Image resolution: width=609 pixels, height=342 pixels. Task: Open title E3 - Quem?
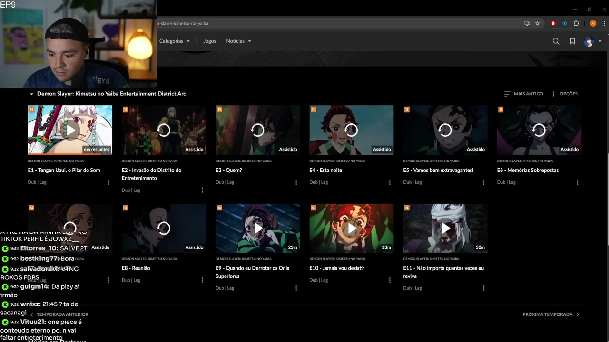228,170
